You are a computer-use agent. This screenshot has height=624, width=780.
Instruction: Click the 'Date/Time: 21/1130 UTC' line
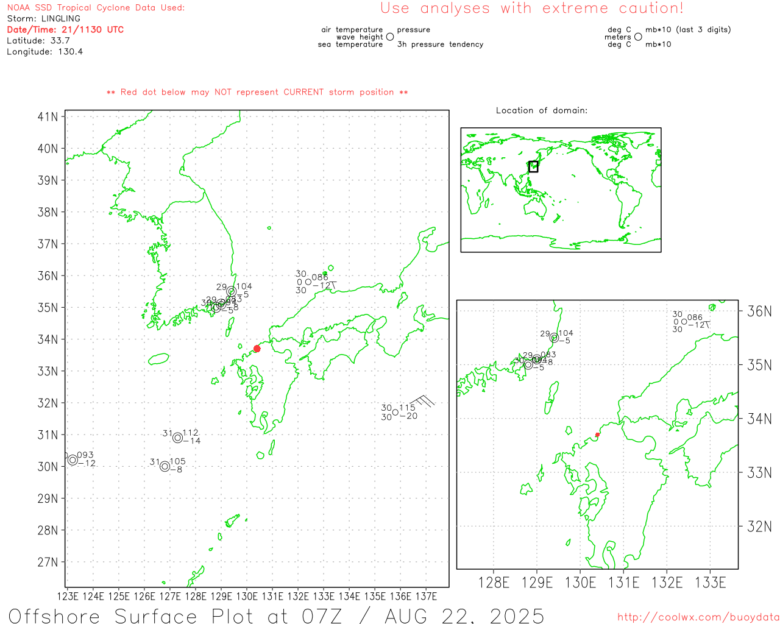(x=65, y=30)
